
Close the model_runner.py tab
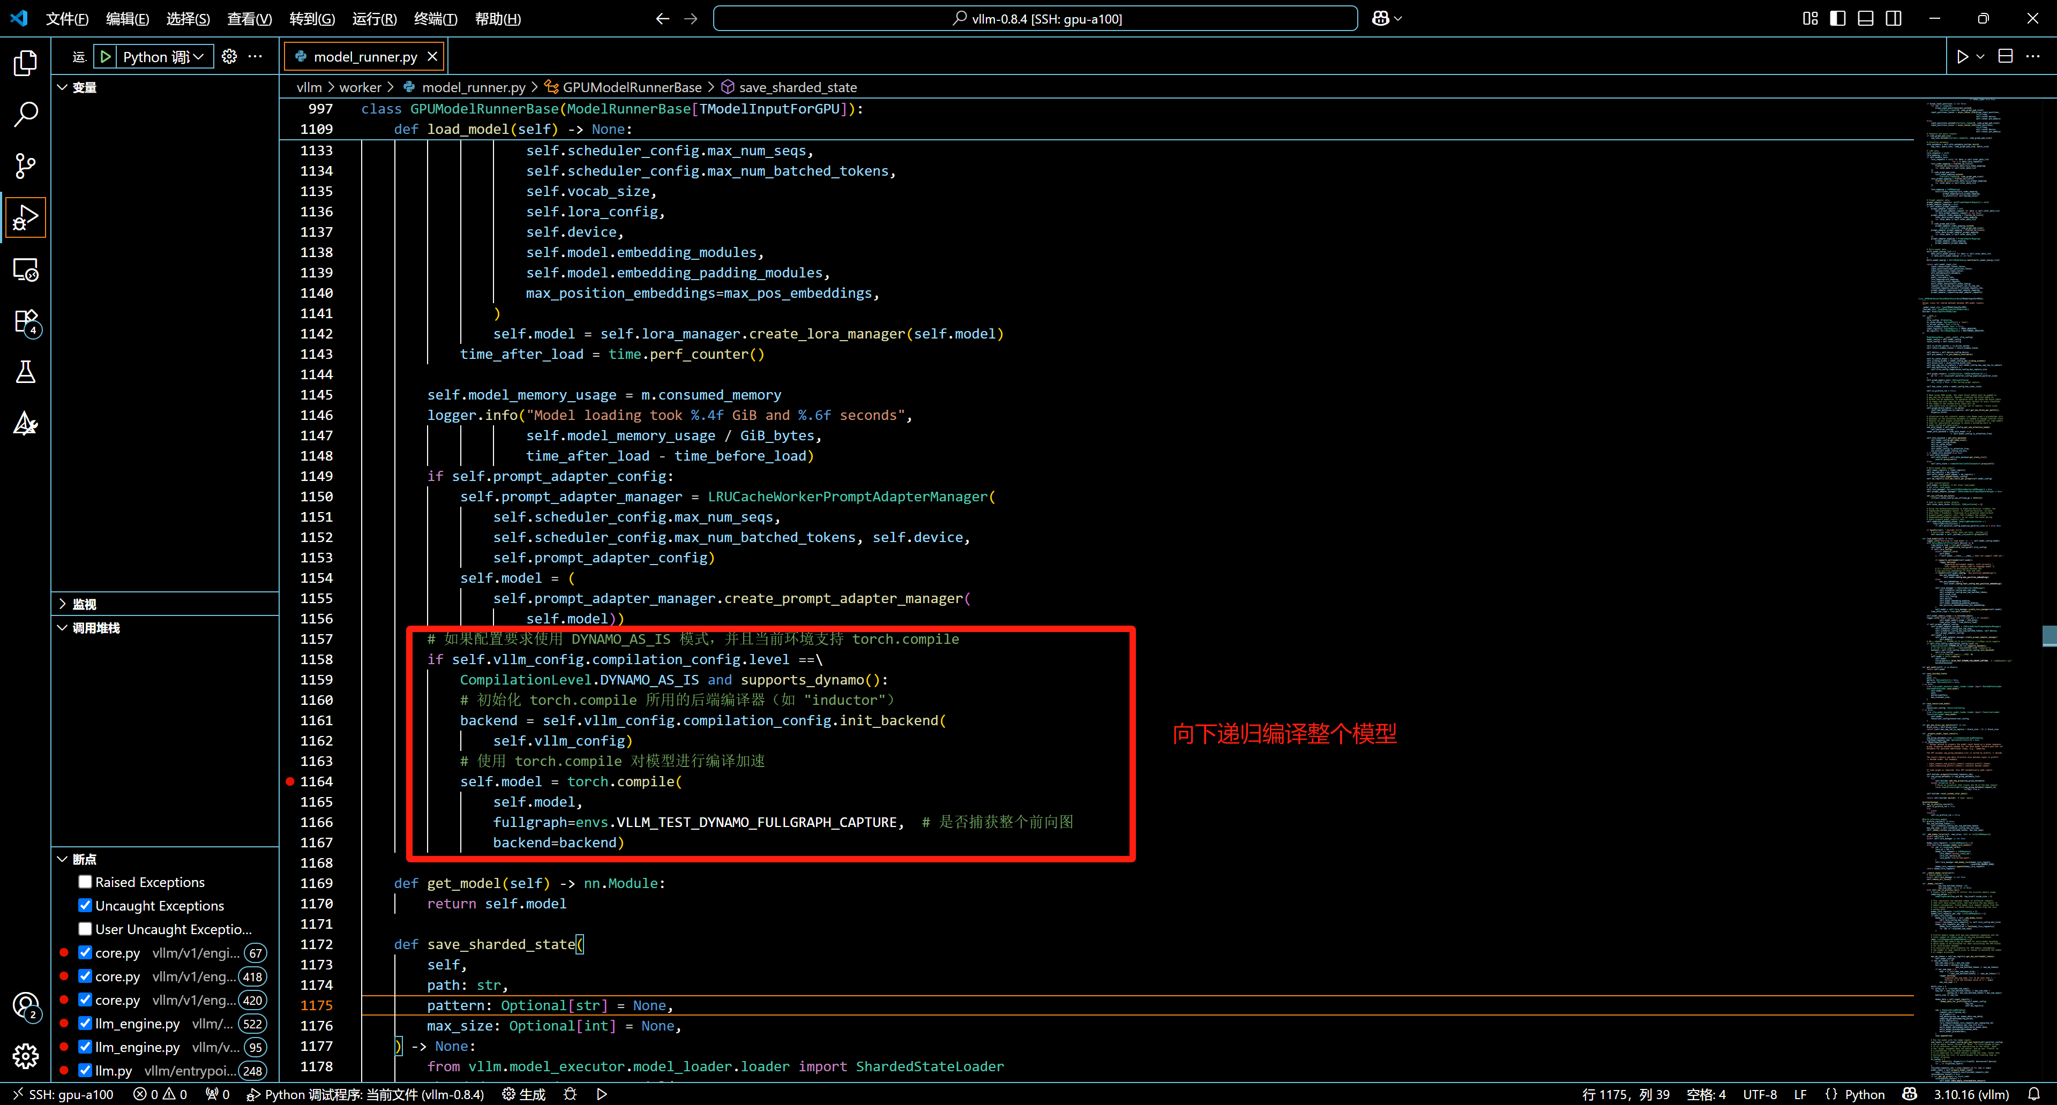(x=432, y=57)
